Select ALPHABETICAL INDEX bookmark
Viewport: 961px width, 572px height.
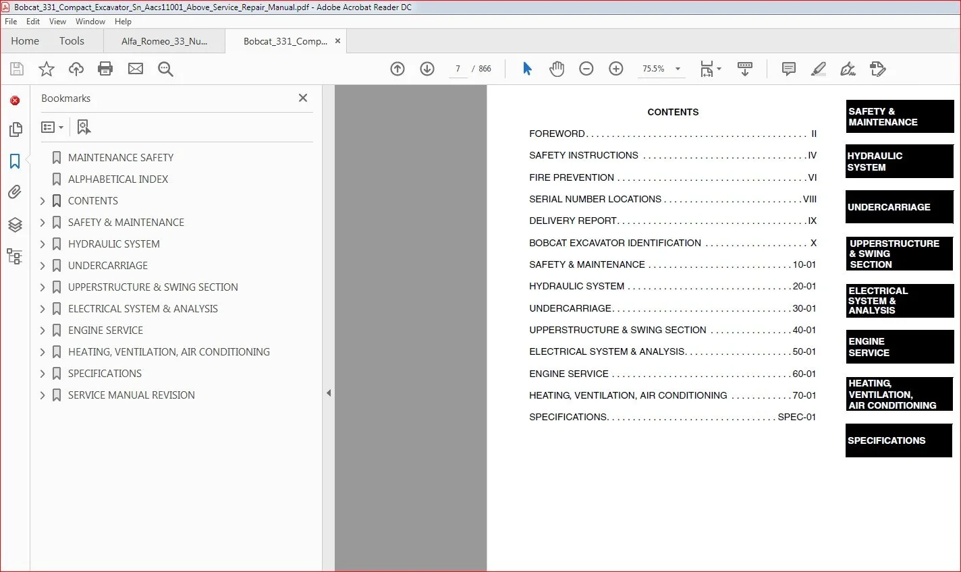pyautogui.click(x=118, y=179)
